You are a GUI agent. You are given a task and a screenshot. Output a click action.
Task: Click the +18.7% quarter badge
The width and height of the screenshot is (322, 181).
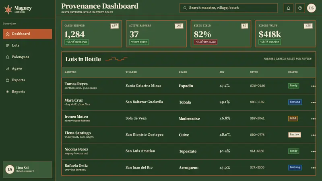[270, 42]
